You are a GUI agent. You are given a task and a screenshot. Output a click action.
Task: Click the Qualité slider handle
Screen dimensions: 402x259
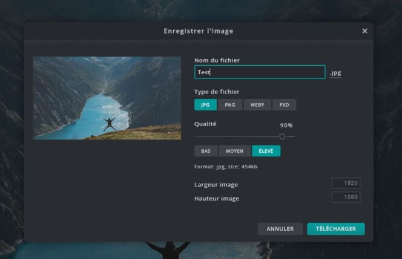[282, 136]
